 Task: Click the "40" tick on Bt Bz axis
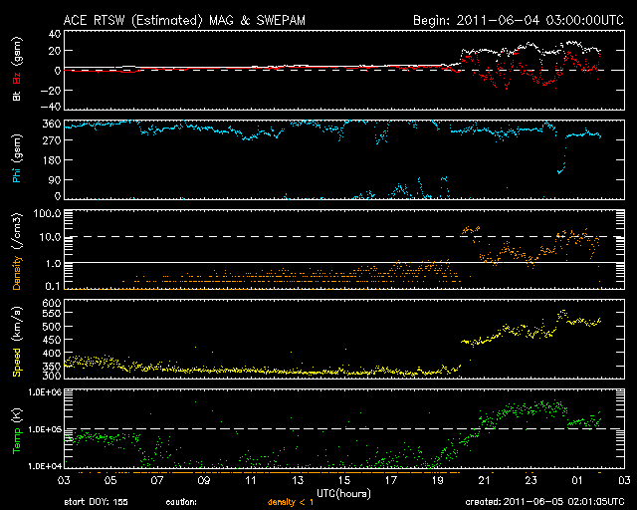pyautogui.click(x=55, y=34)
